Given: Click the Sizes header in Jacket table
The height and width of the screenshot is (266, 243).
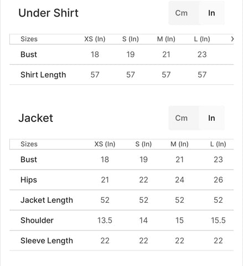Looking at the screenshot, I should [29, 144].
